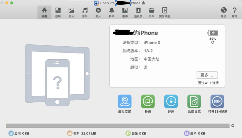Refresh the battery status

pyautogui.click(x=213, y=42)
